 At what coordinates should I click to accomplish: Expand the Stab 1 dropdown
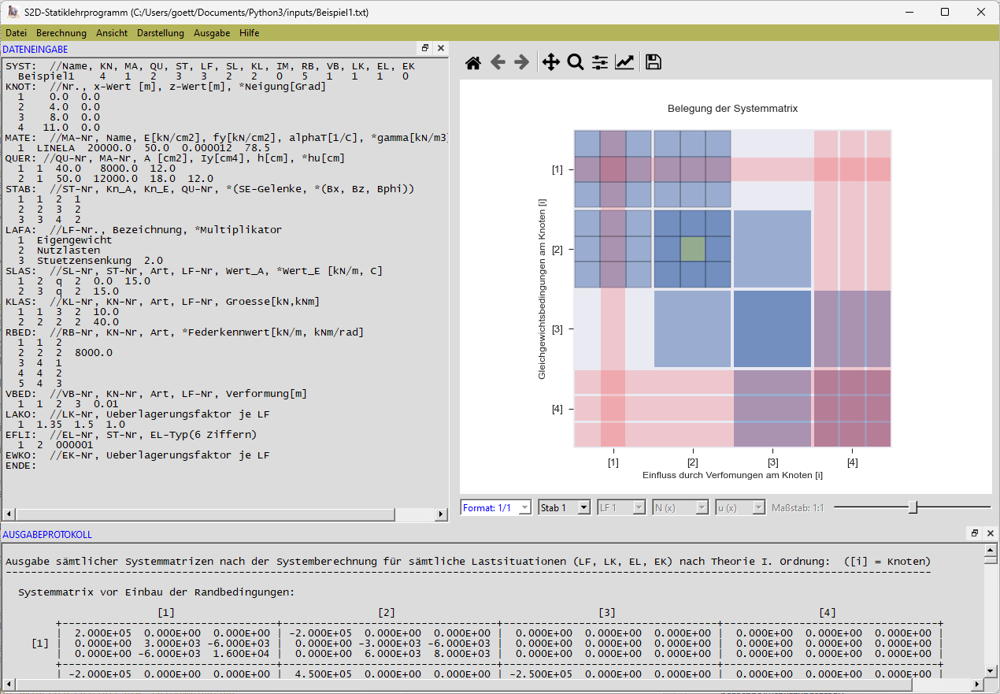(564, 508)
